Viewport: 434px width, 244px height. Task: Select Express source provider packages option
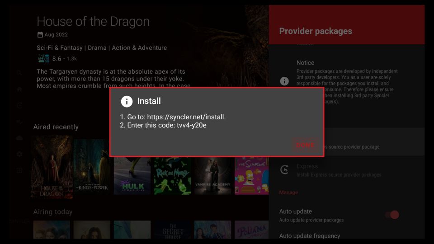pyautogui.click(x=347, y=170)
